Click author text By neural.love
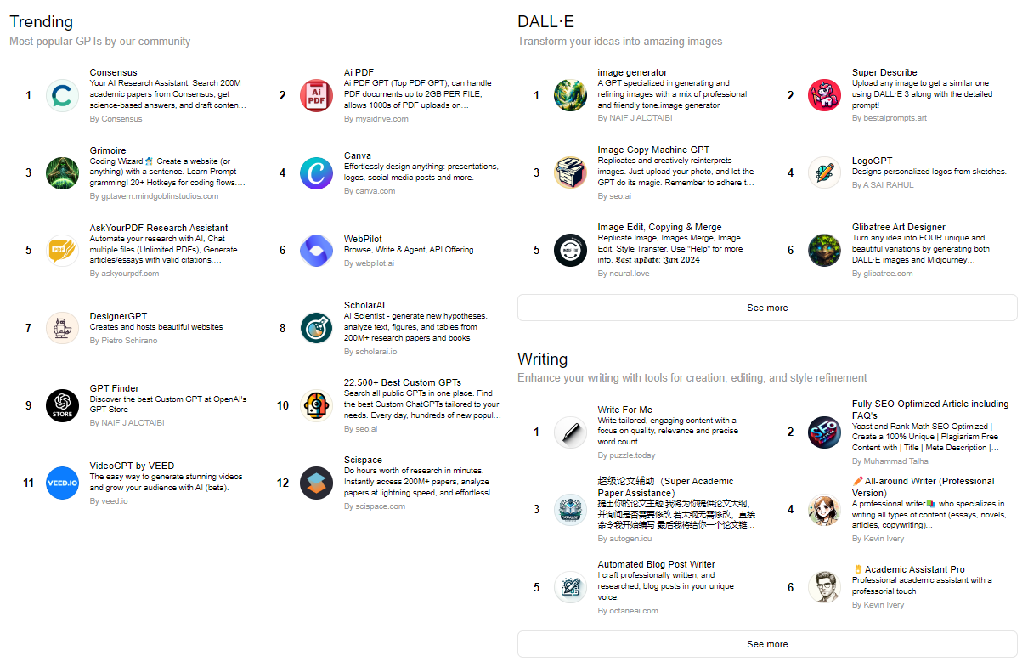The width and height of the screenshot is (1028, 667). (624, 274)
